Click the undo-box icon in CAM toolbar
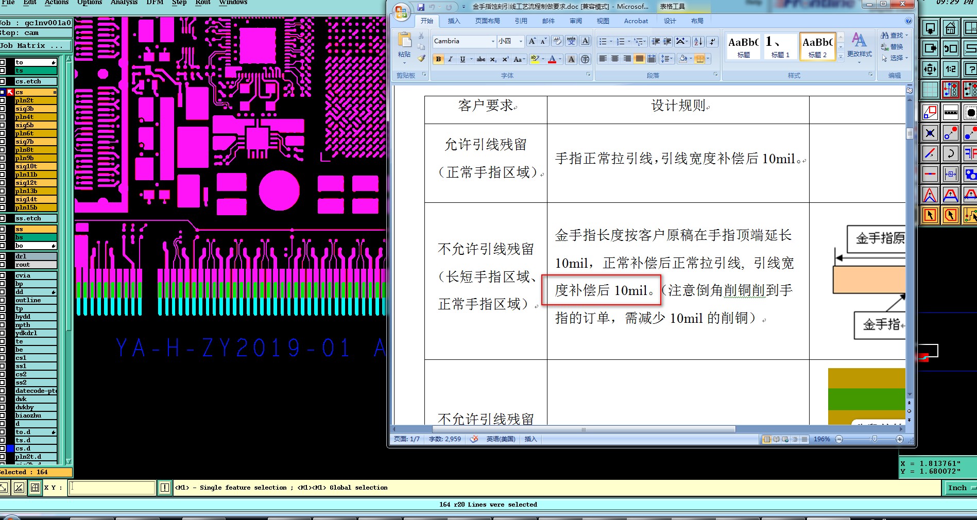 950,48
